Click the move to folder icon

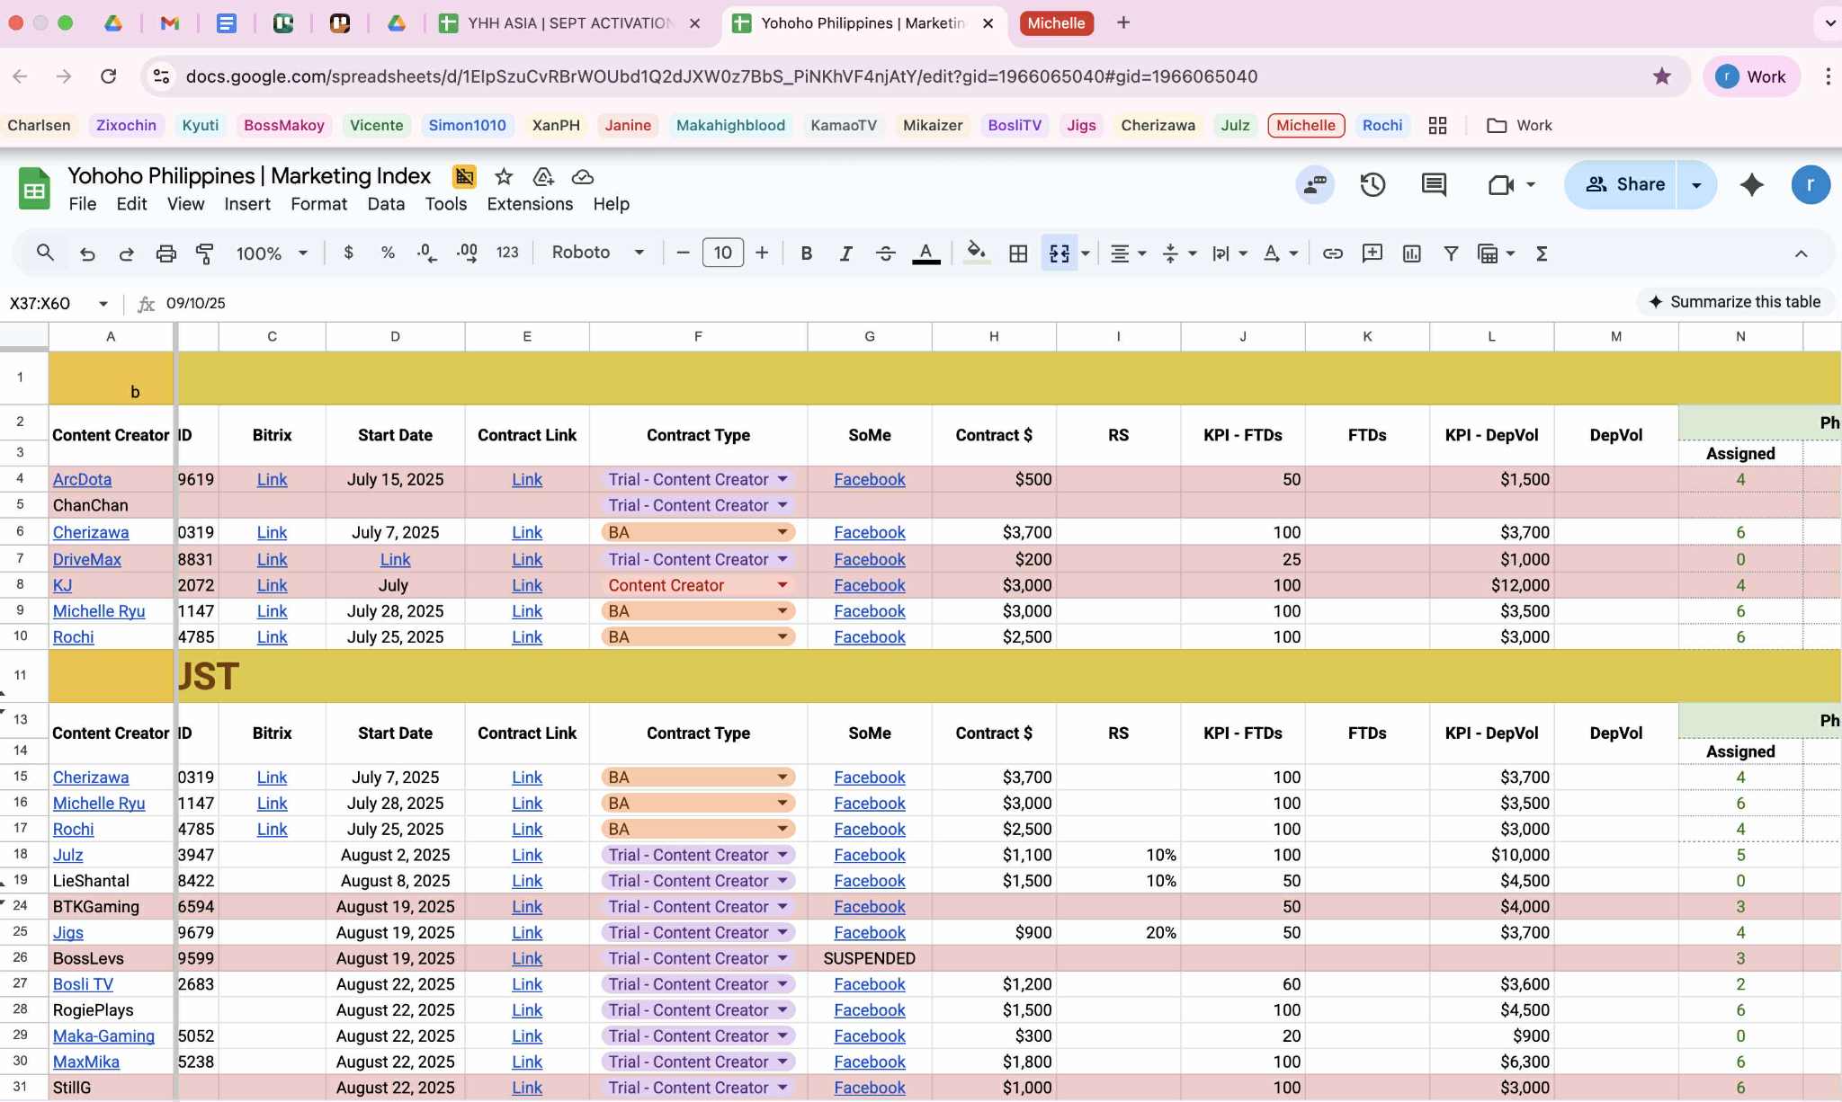point(542,176)
